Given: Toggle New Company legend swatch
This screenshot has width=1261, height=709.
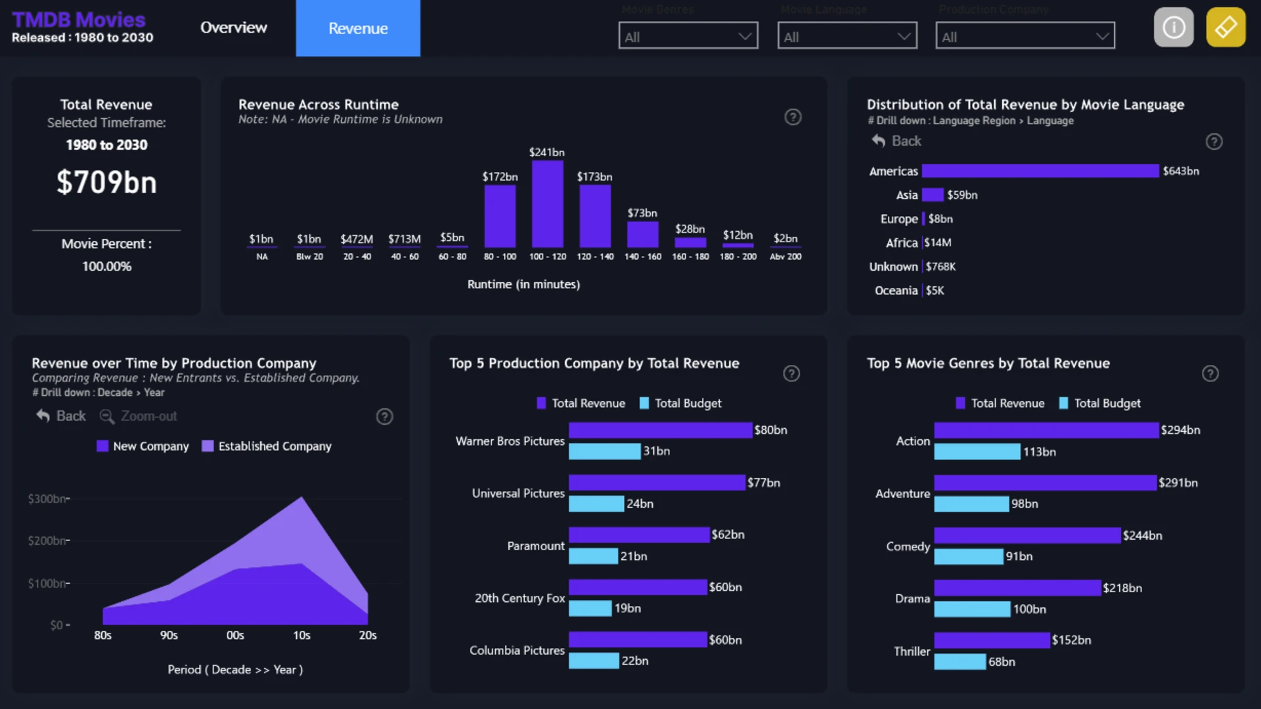Looking at the screenshot, I should (102, 446).
